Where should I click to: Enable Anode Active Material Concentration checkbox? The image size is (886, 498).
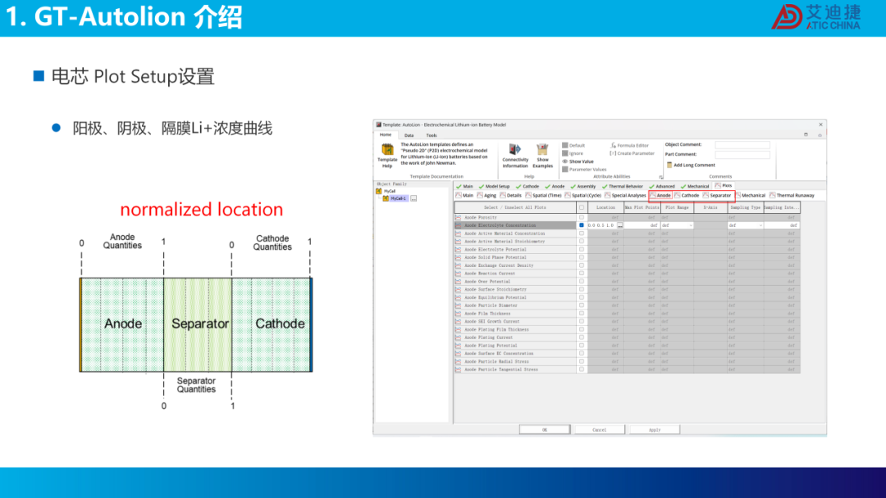582,233
